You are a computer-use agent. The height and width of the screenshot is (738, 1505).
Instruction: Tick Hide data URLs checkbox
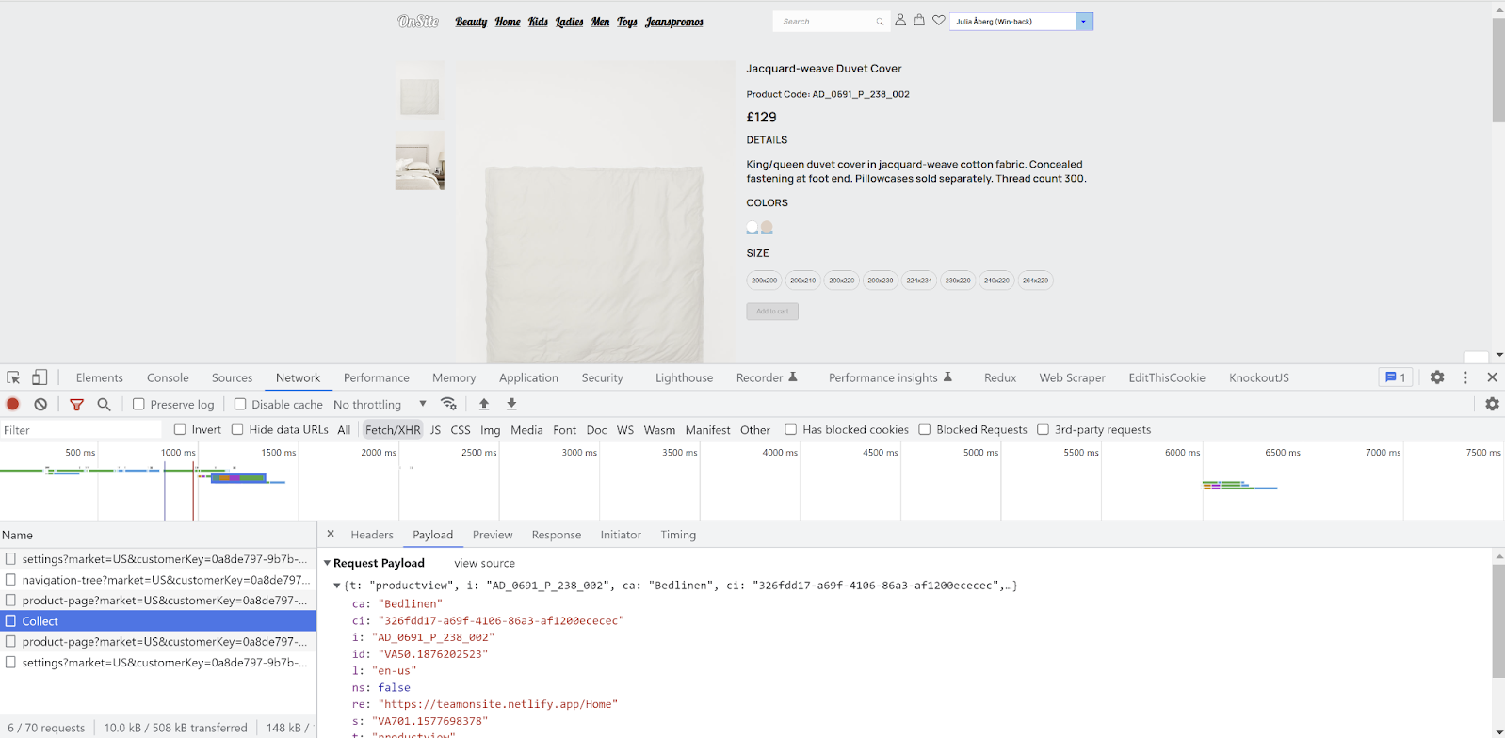(237, 429)
